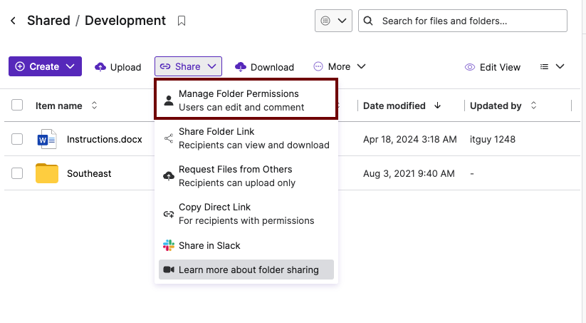
Task: Click the itguy 1248 updated by cell
Action: point(493,139)
